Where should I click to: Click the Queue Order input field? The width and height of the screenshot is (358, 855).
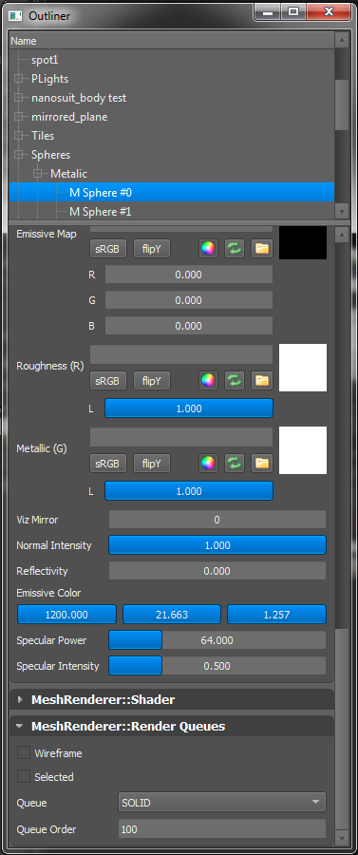point(222,829)
